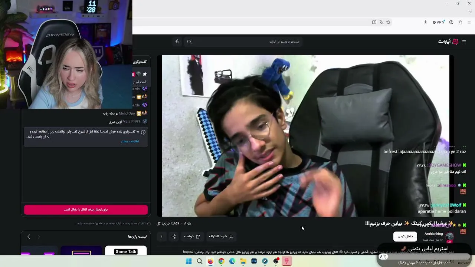Click the pink follow-to-chat button
The image size is (475, 267).
pyautogui.click(x=86, y=210)
